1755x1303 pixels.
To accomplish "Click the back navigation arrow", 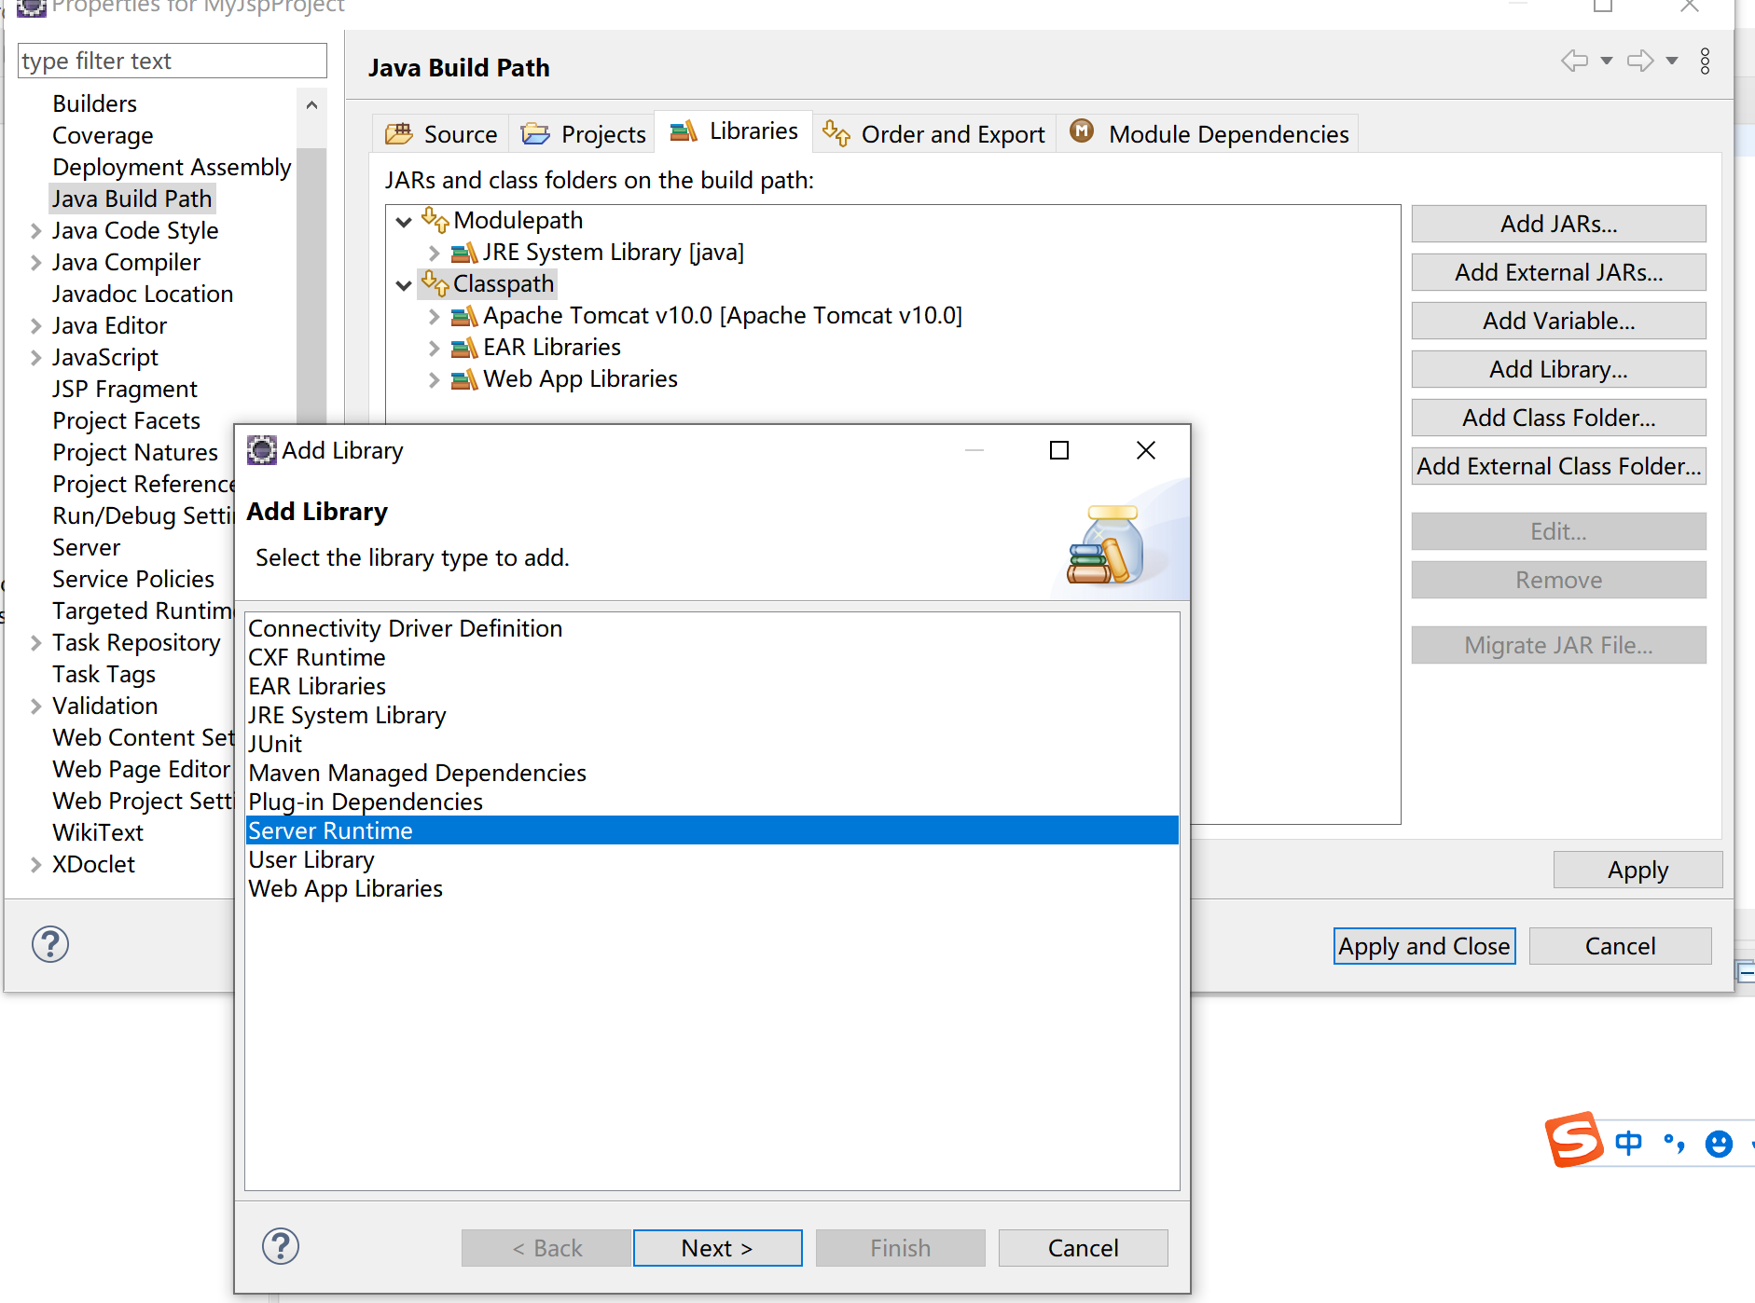I will click(1576, 60).
